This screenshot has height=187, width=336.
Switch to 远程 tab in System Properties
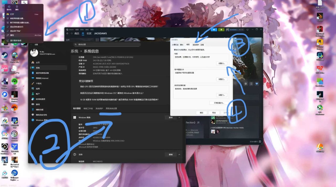click(x=202, y=45)
